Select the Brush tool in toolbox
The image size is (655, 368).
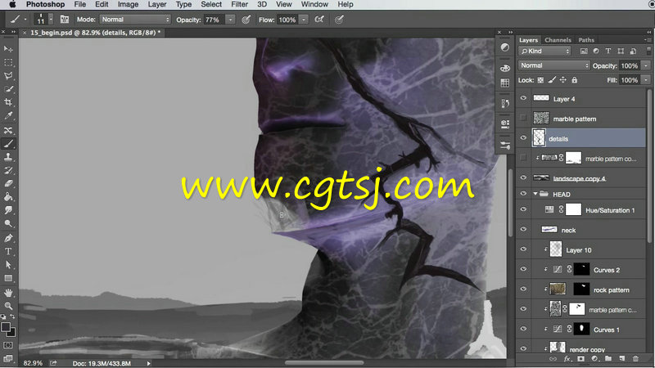8,144
